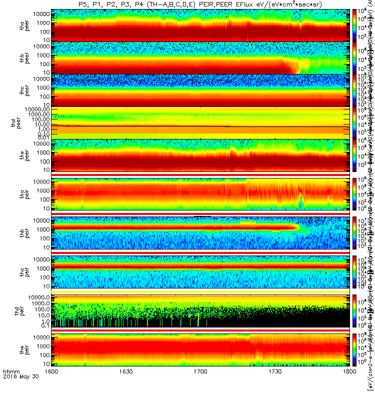Image resolution: width=375 pixels, height=400 pixels.
Task: Select the 'thd peer' panel label
Action: click(x=16, y=122)
